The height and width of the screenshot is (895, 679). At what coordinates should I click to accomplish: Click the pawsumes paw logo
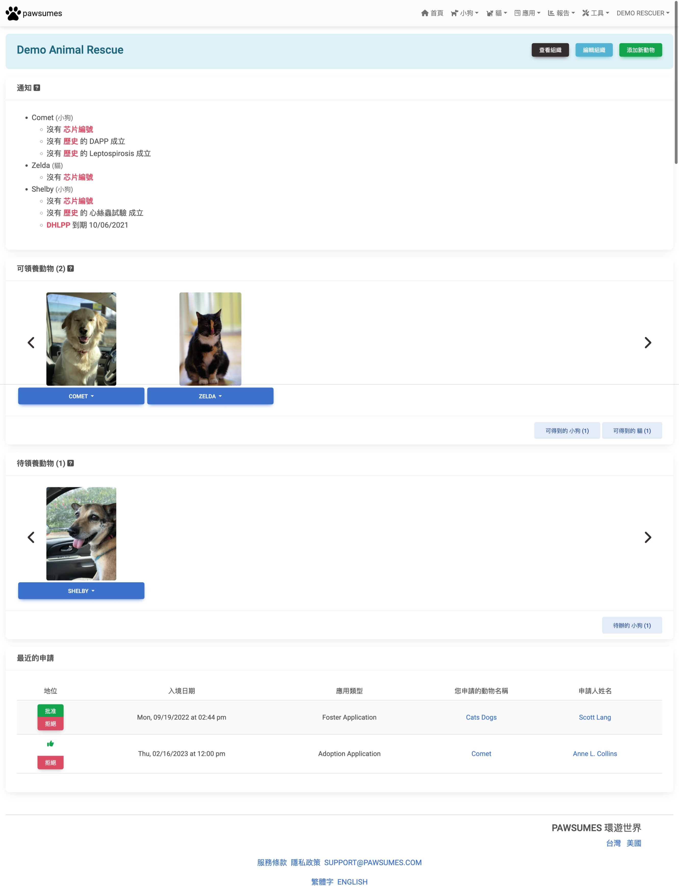pyautogui.click(x=13, y=13)
